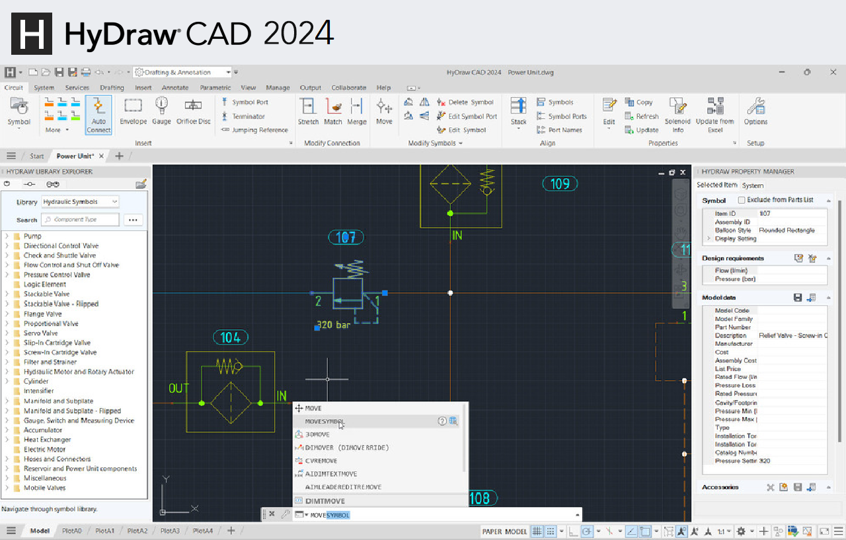Choose the Merge connection tool

coord(356,111)
